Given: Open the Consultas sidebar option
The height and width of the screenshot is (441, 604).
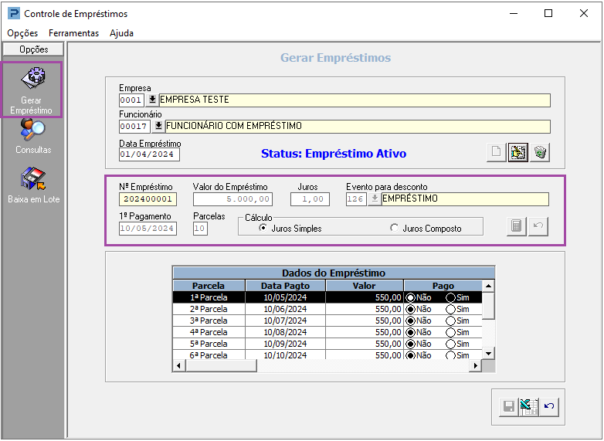Looking at the screenshot, I should click(x=33, y=137).
